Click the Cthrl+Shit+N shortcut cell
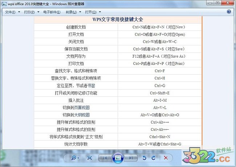 click(x=160, y=137)
